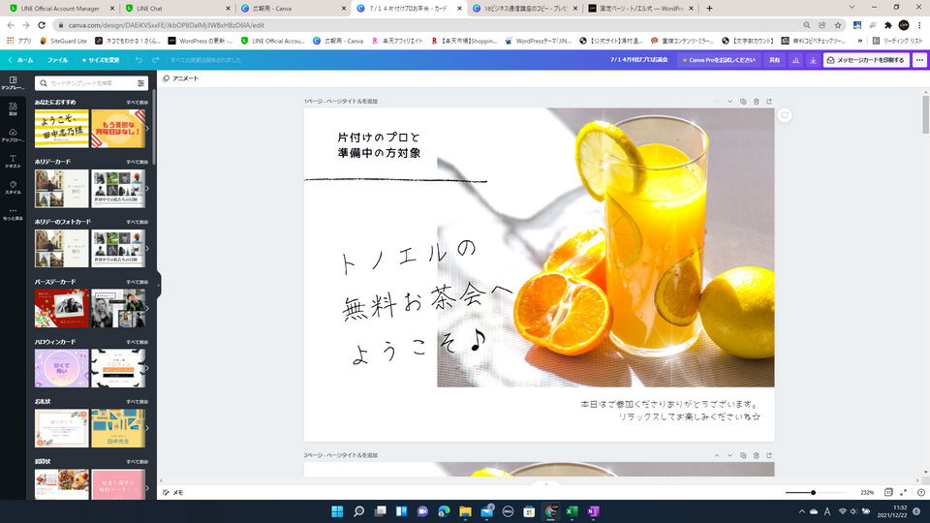Open the Elements (素材) sidebar panel
The height and width of the screenshot is (523, 930).
(13, 108)
